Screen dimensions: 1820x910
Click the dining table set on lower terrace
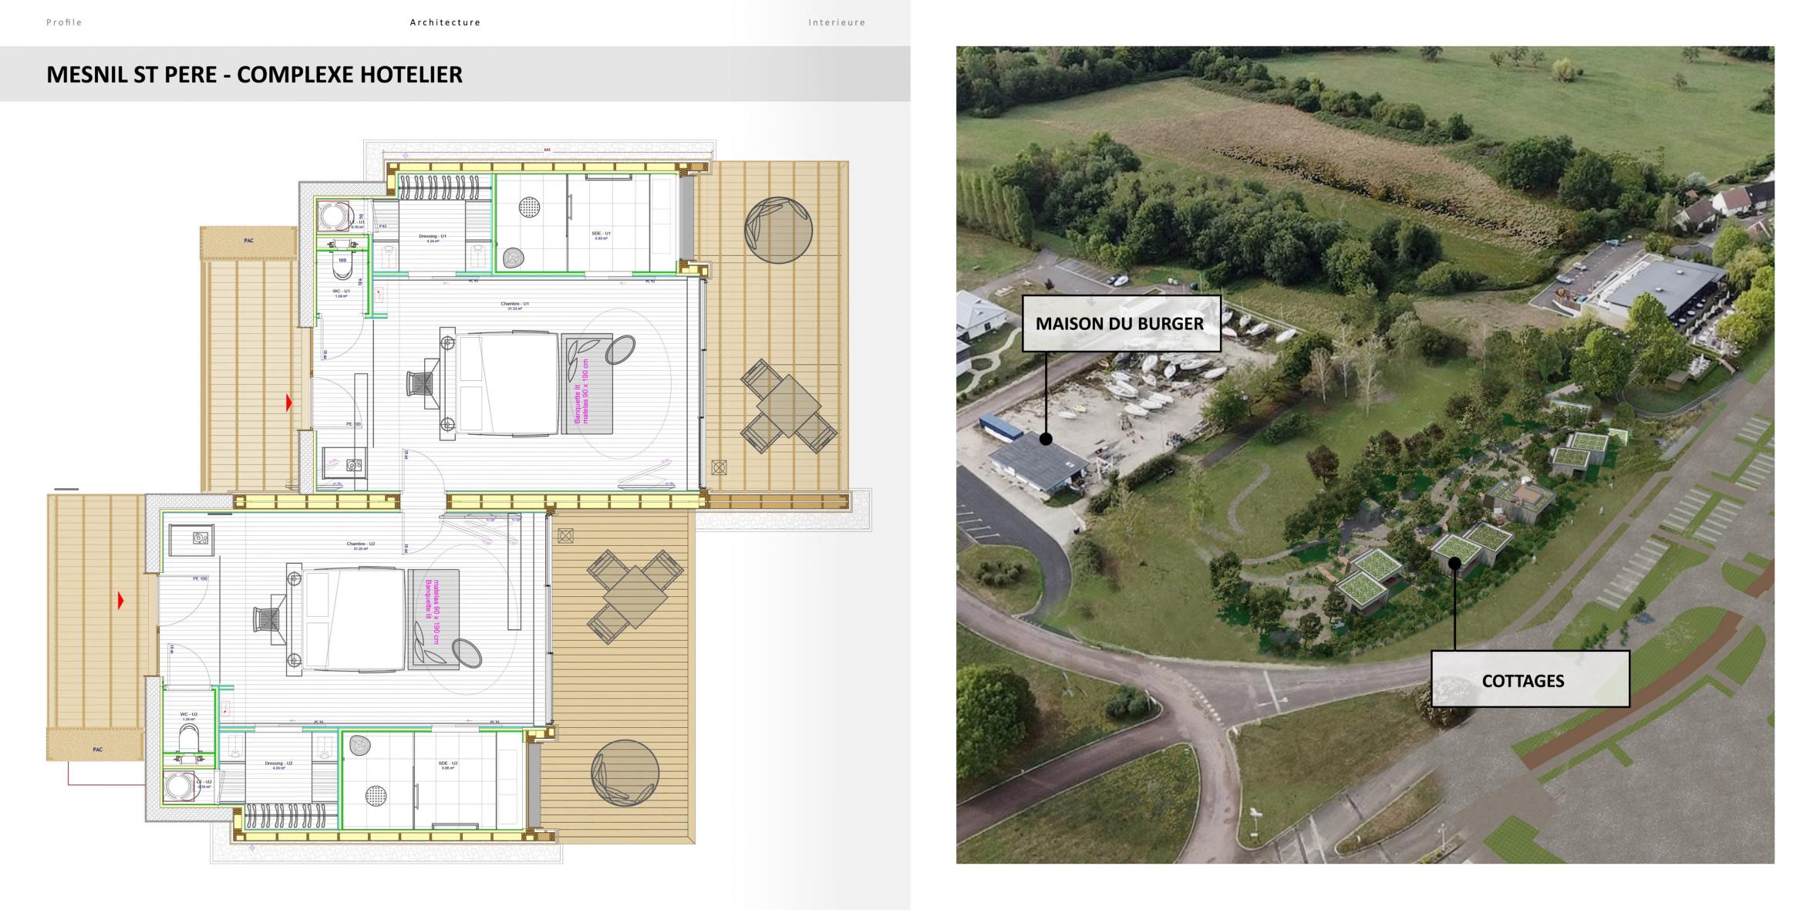click(635, 596)
